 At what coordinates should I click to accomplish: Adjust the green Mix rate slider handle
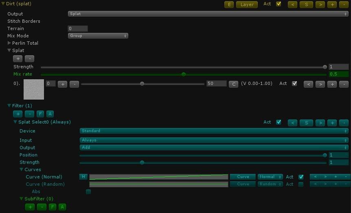[184, 74]
